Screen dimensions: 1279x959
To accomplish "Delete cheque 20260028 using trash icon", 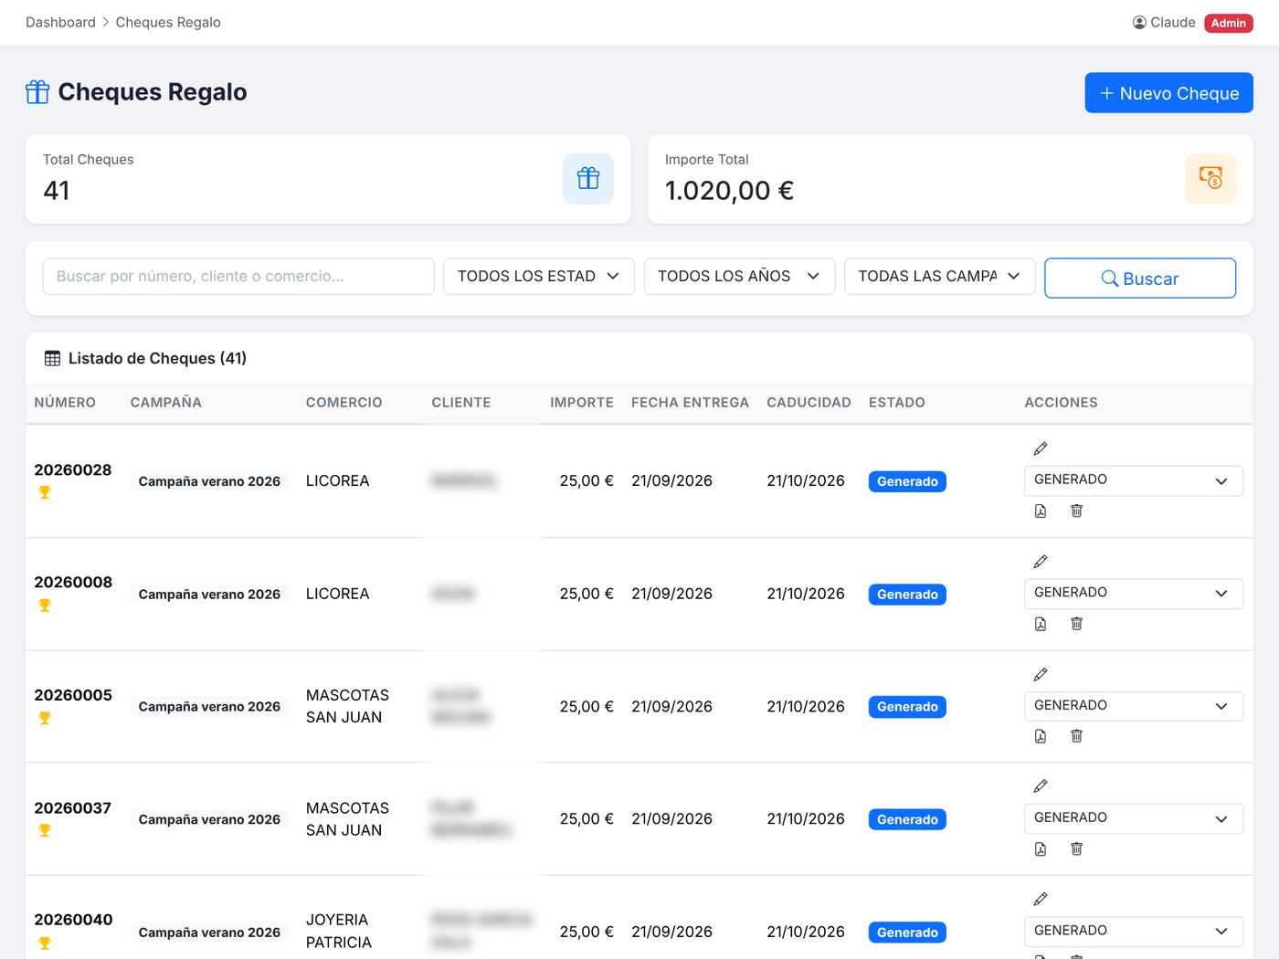I will [x=1076, y=511].
